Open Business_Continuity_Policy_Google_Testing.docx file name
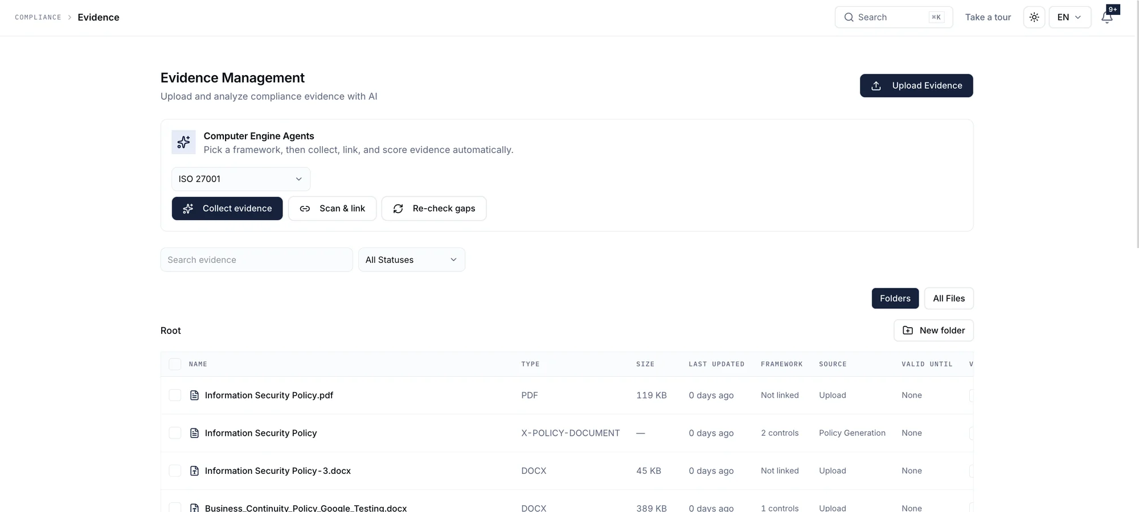Image resolution: width=1139 pixels, height=512 pixels. point(306,507)
